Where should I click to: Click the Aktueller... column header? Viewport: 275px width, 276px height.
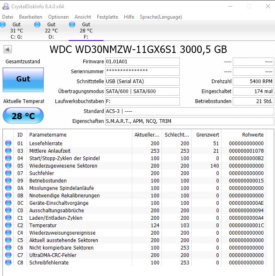[147, 134]
